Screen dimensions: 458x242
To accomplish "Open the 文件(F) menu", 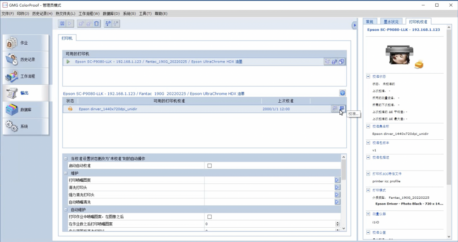I will [8, 13].
